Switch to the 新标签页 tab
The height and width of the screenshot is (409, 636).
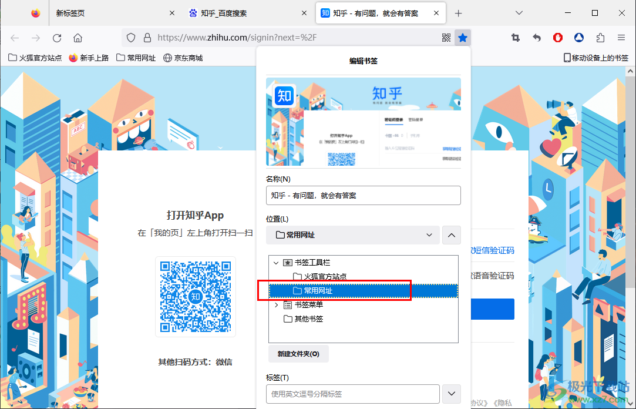116,13
